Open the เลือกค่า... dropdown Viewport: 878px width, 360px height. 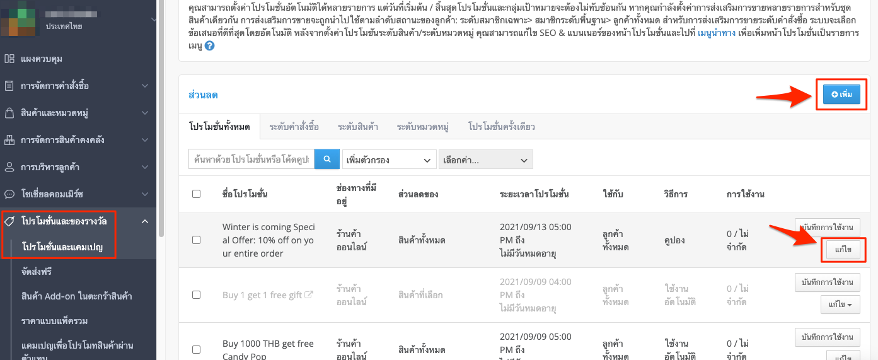486,160
